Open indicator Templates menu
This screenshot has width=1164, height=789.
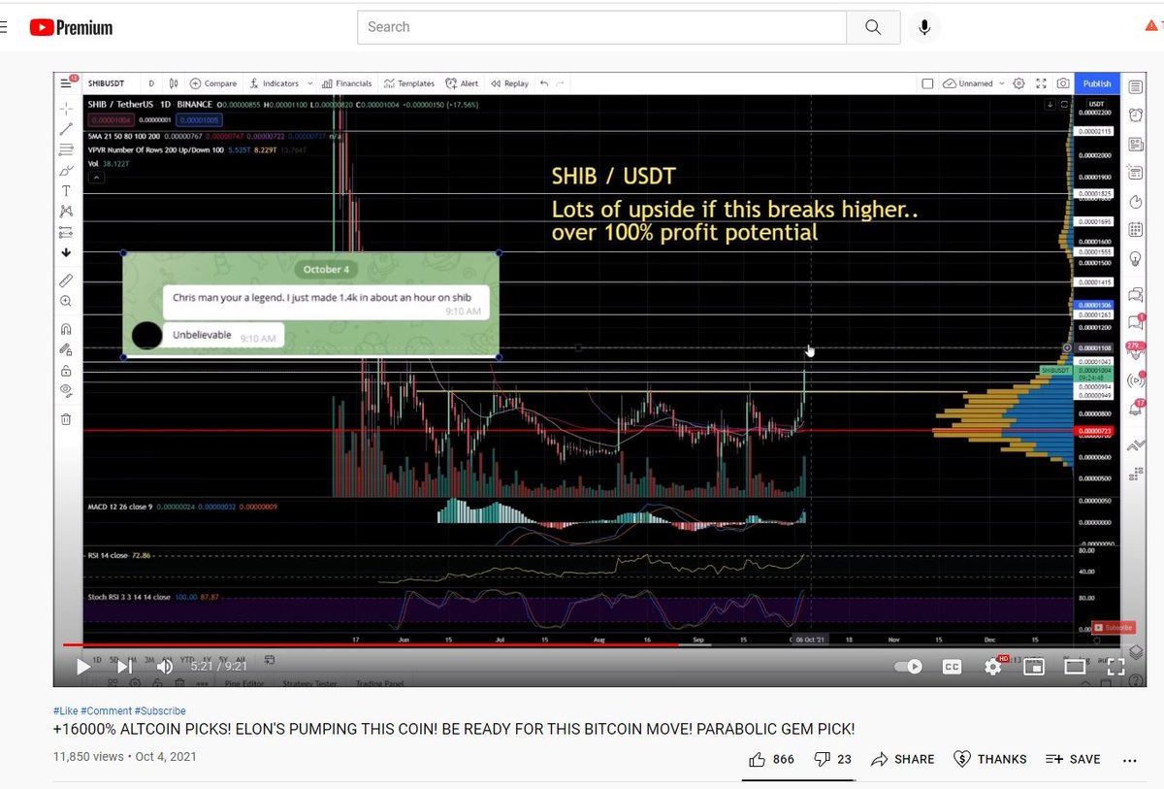(x=409, y=83)
